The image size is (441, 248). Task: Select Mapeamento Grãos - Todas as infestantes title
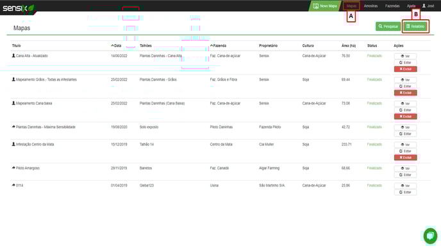click(46, 79)
